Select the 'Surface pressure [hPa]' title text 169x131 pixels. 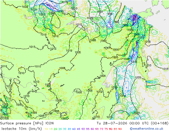[22, 123]
